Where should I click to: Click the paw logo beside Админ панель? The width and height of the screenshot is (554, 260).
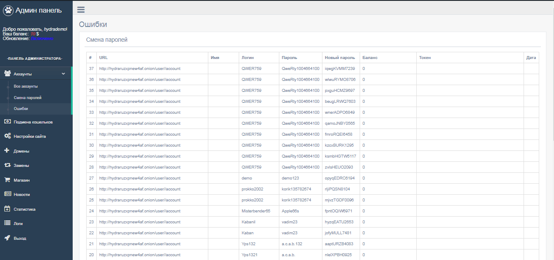click(x=8, y=11)
